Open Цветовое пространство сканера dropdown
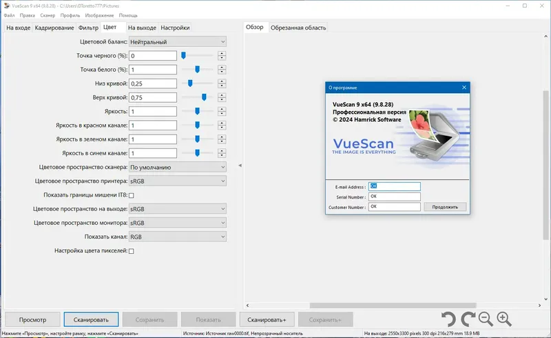The height and width of the screenshot is (338, 551). point(178,167)
